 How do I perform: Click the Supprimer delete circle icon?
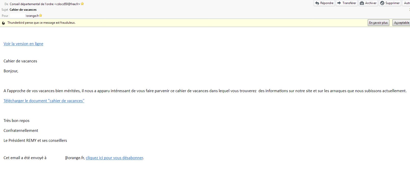coord(382,3)
